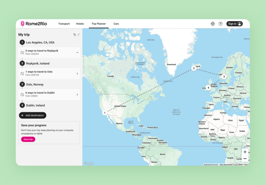
Task: Go to the Hotels tab
Action: coord(80,24)
